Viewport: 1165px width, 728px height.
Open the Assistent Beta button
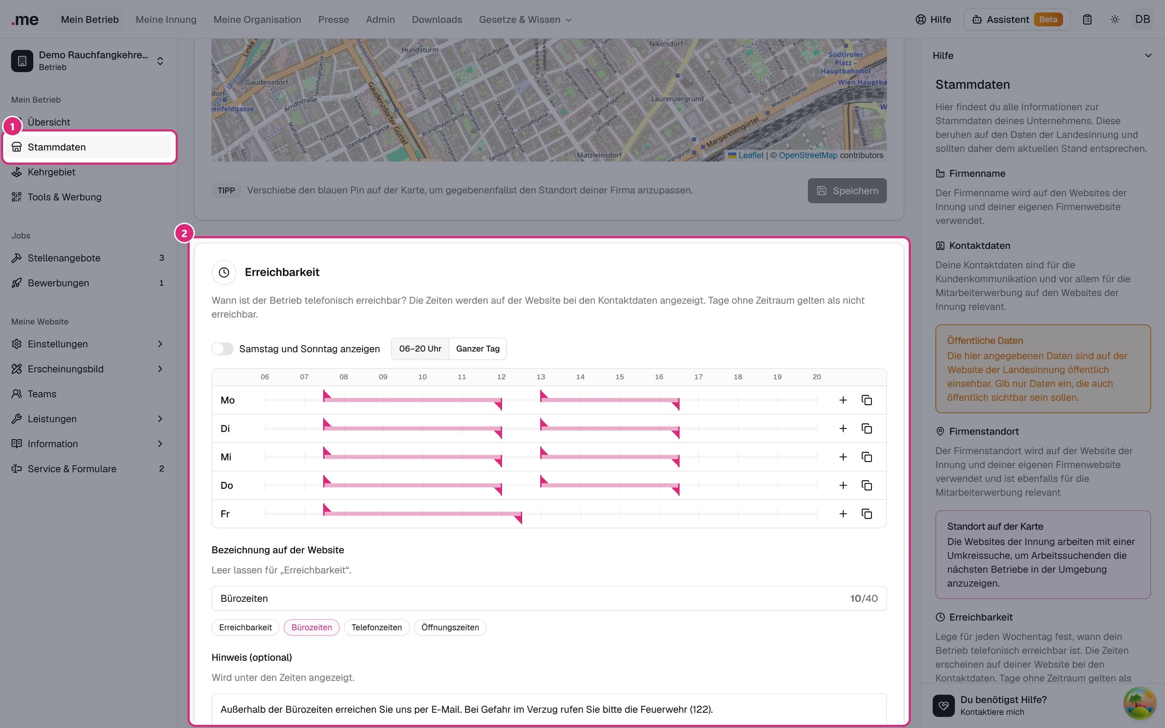tap(1017, 20)
